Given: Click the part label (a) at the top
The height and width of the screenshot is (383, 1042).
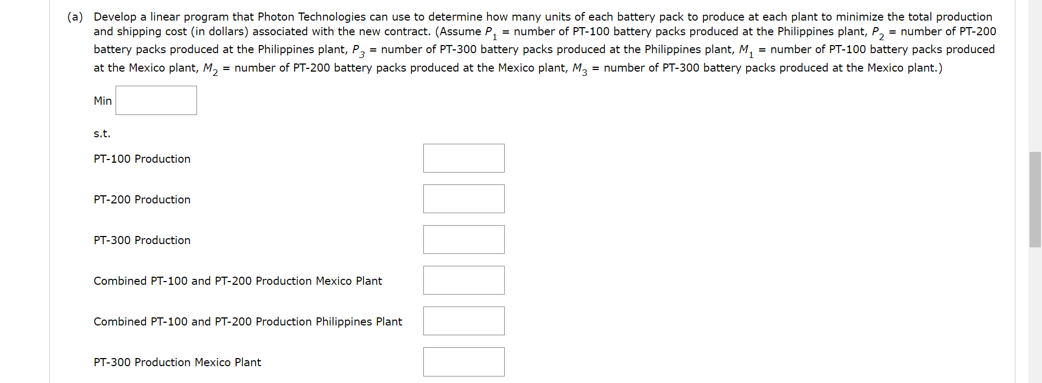Looking at the screenshot, I should pyautogui.click(x=75, y=17).
